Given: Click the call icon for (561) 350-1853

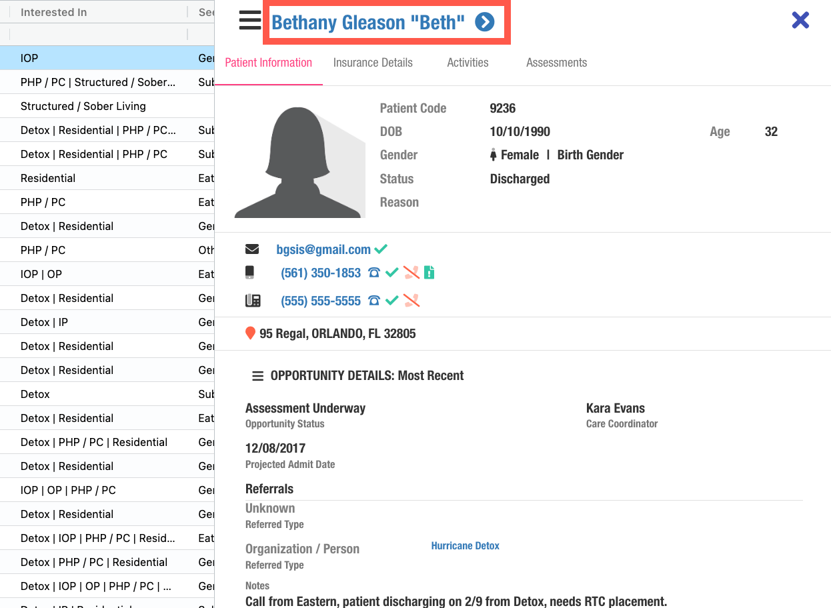Looking at the screenshot, I should pos(374,273).
